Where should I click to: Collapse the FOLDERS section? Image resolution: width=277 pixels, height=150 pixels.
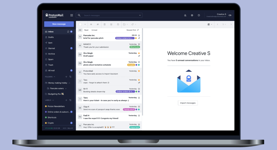(54, 77)
